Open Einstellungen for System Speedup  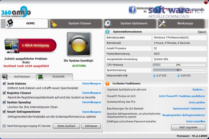click(x=92, y=102)
